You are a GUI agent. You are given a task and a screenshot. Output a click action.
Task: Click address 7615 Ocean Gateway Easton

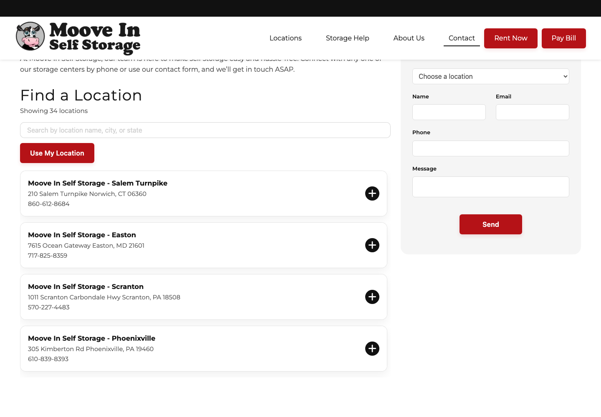coord(86,246)
